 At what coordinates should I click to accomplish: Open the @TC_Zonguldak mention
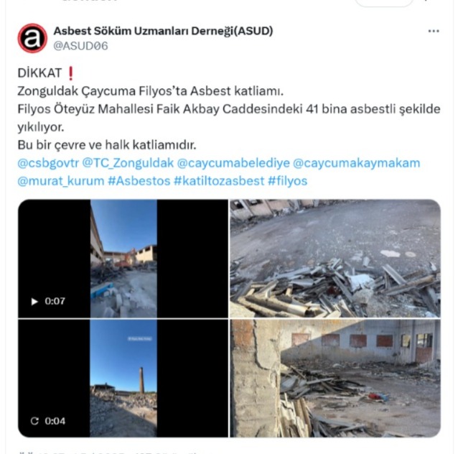tap(128, 163)
